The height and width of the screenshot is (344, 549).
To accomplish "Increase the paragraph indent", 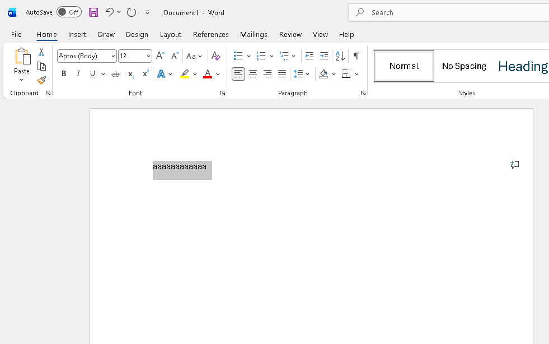I will pyautogui.click(x=324, y=56).
